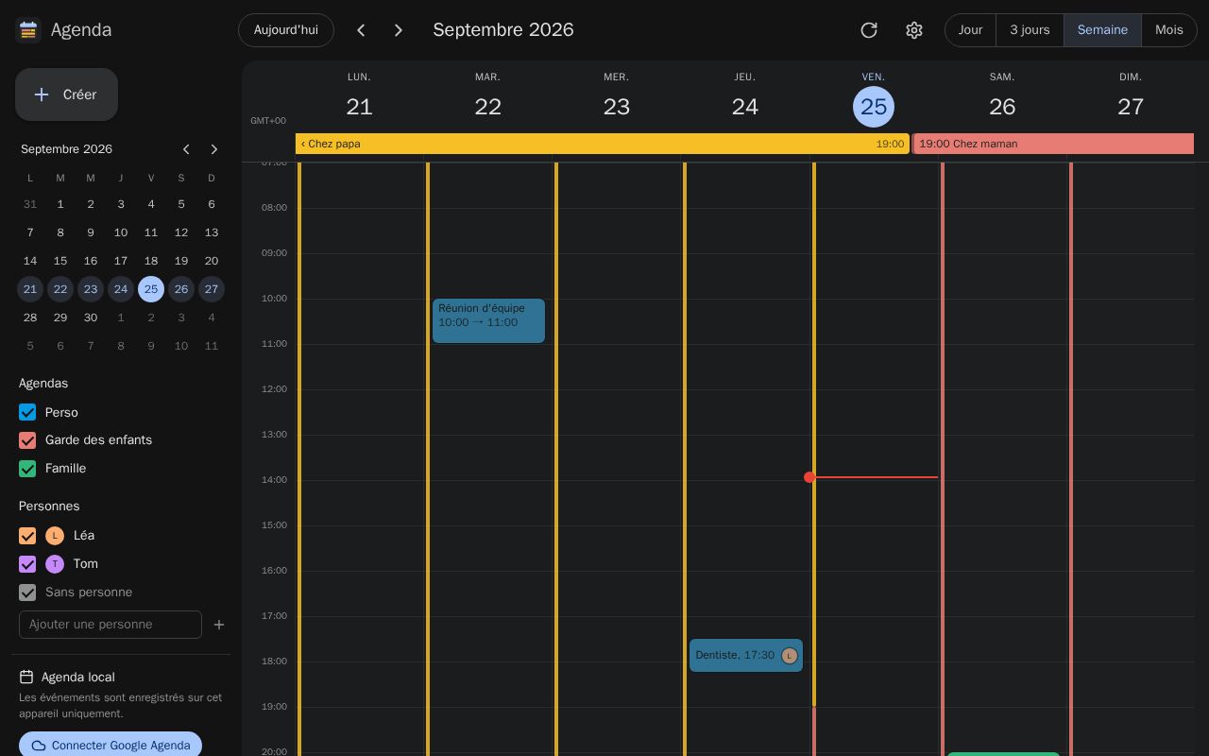Click the current-time marker dot on Friday
This screenshot has height=756, width=1209.
(809, 477)
